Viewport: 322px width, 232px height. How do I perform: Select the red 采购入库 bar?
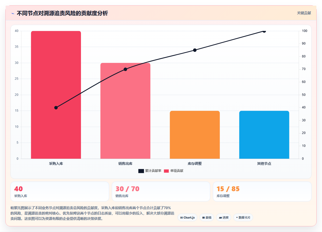coord(56,95)
